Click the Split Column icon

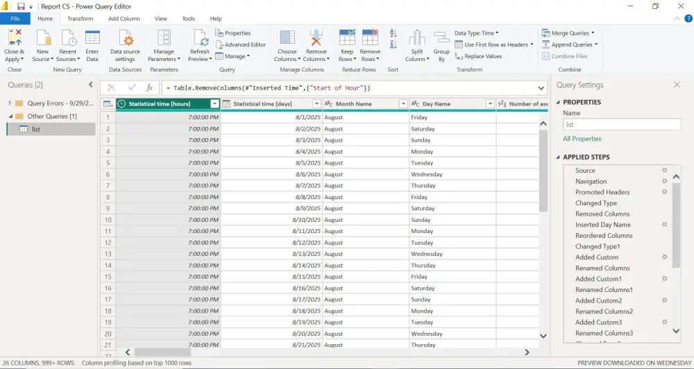click(x=417, y=37)
